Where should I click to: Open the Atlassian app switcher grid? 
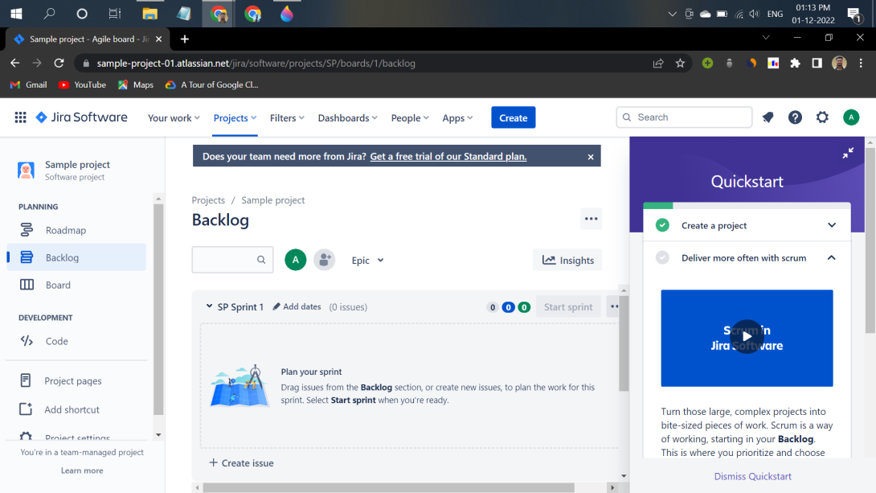click(x=20, y=117)
